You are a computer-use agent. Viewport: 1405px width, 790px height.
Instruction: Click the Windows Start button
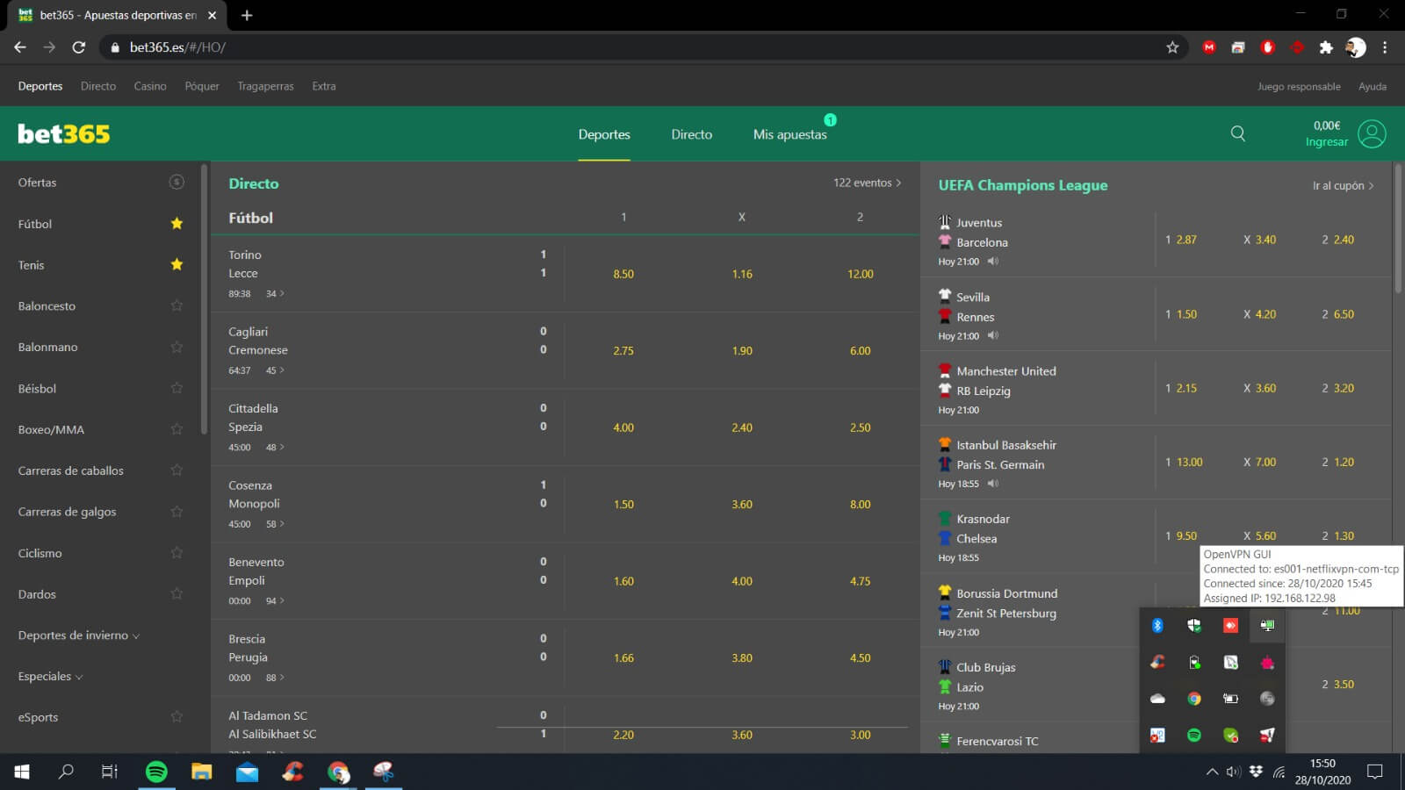tap(22, 772)
